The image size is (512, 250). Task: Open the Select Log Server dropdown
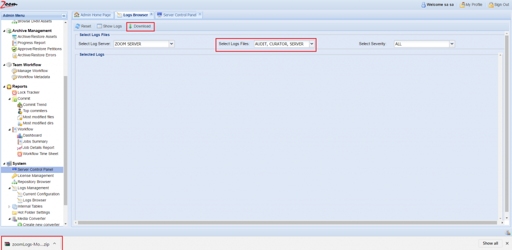point(171,44)
